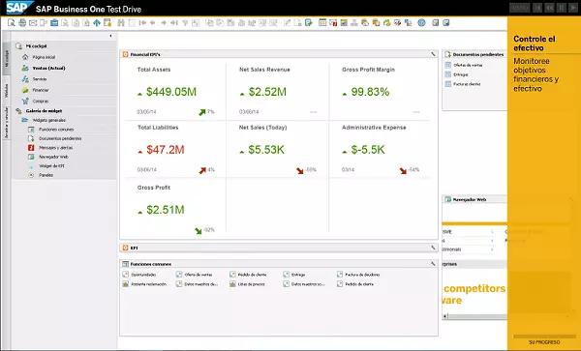
Task: Click the Navegador Web sidebar icon
Action: pos(32,157)
